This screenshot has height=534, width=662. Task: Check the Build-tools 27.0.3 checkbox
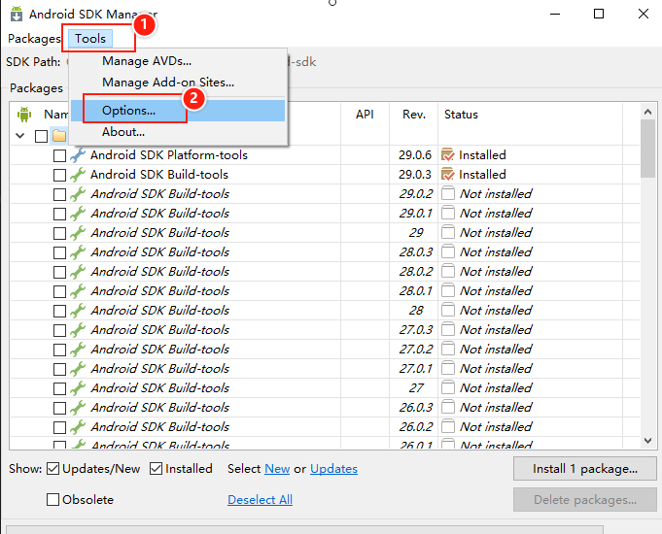point(59,330)
